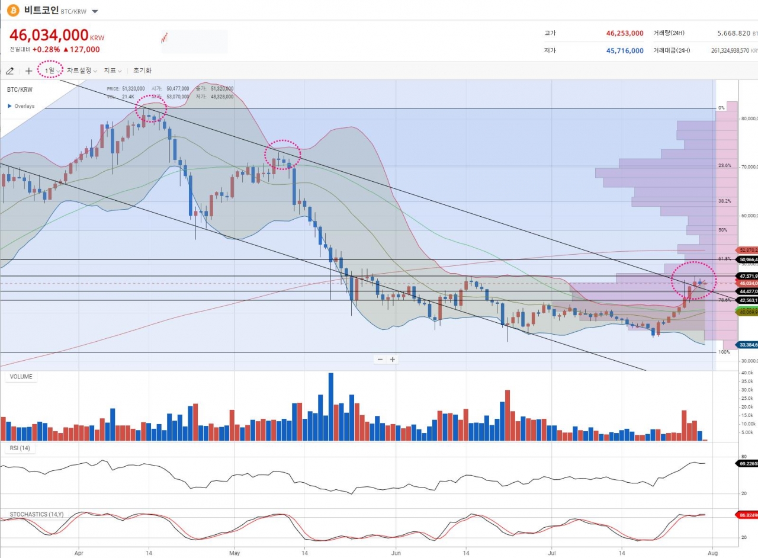758x558 pixels.
Task: Click the red 52,870 price axis tag
Action: point(747,250)
